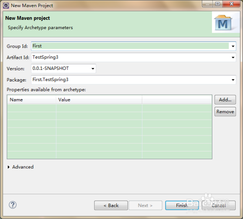Click the disabled Next button

(x=145, y=205)
